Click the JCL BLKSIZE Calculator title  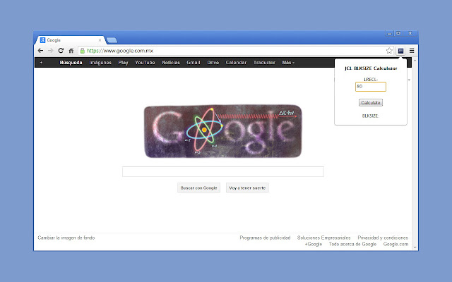(371, 68)
